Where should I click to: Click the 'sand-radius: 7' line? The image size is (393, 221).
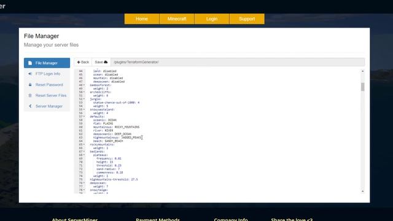click(x=108, y=169)
